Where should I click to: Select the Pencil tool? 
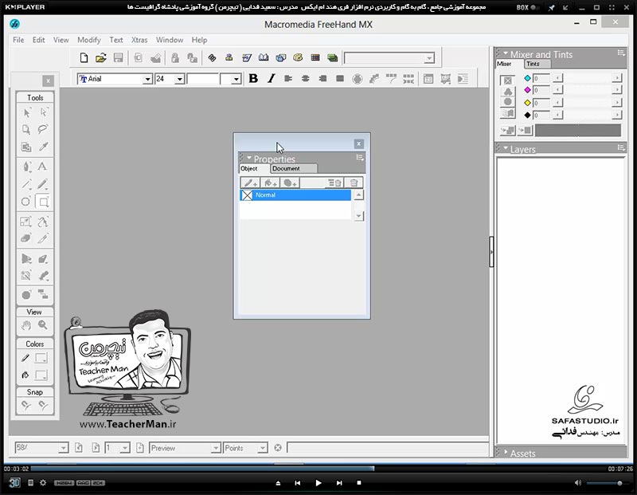42,184
